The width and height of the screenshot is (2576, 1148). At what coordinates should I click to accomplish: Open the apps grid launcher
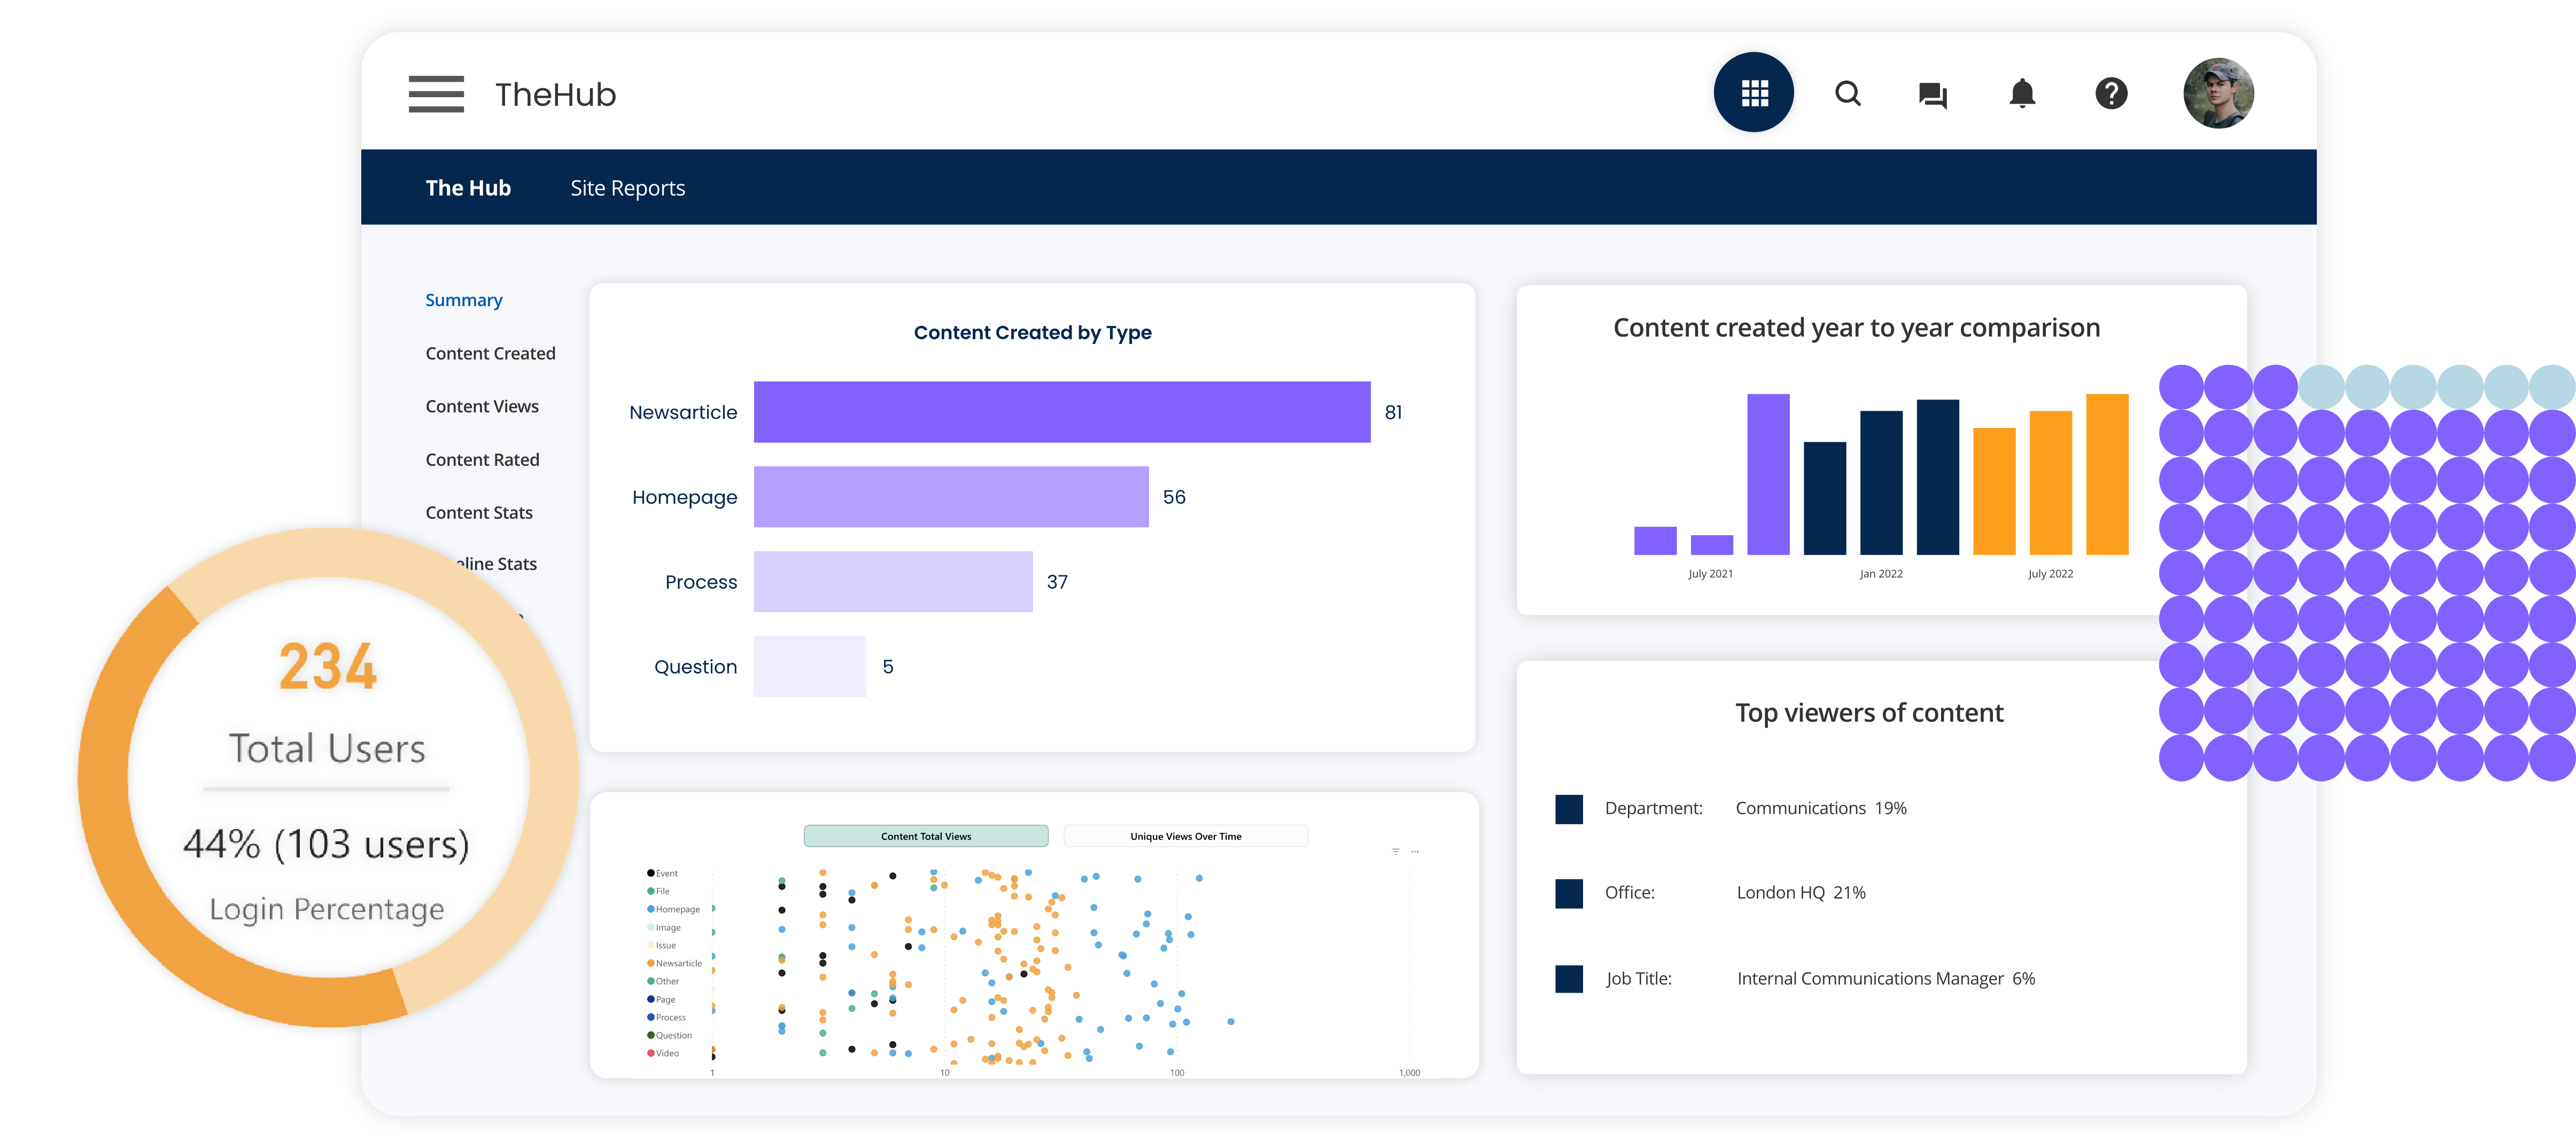pyautogui.click(x=1753, y=93)
